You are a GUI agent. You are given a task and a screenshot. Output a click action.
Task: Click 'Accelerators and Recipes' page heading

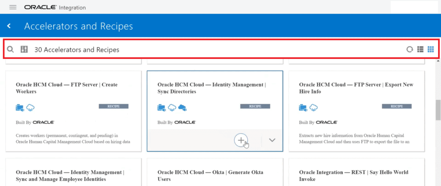tap(78, 26)
